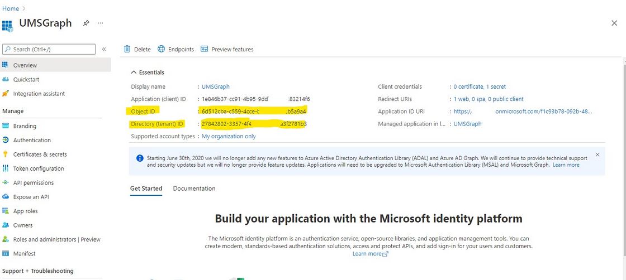Select the Get Started tab
The image size is (626, 280).
[146, 189]
